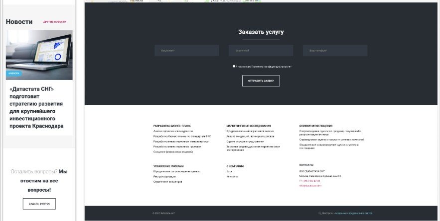This screenshot has width=440, height=221.
Task: Click the 'Заказать услугу' form heading
Action: click(x=261, y=32)
